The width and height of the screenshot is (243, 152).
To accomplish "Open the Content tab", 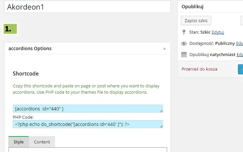I will pyautogui.click(x=42, y=142).
